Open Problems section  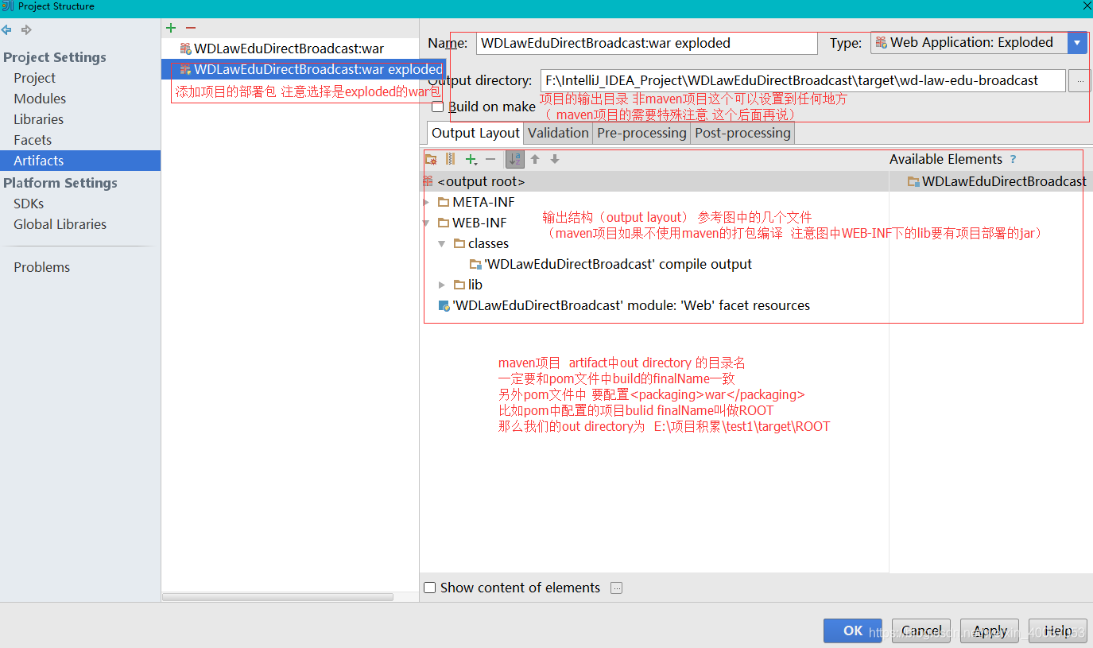41,267
